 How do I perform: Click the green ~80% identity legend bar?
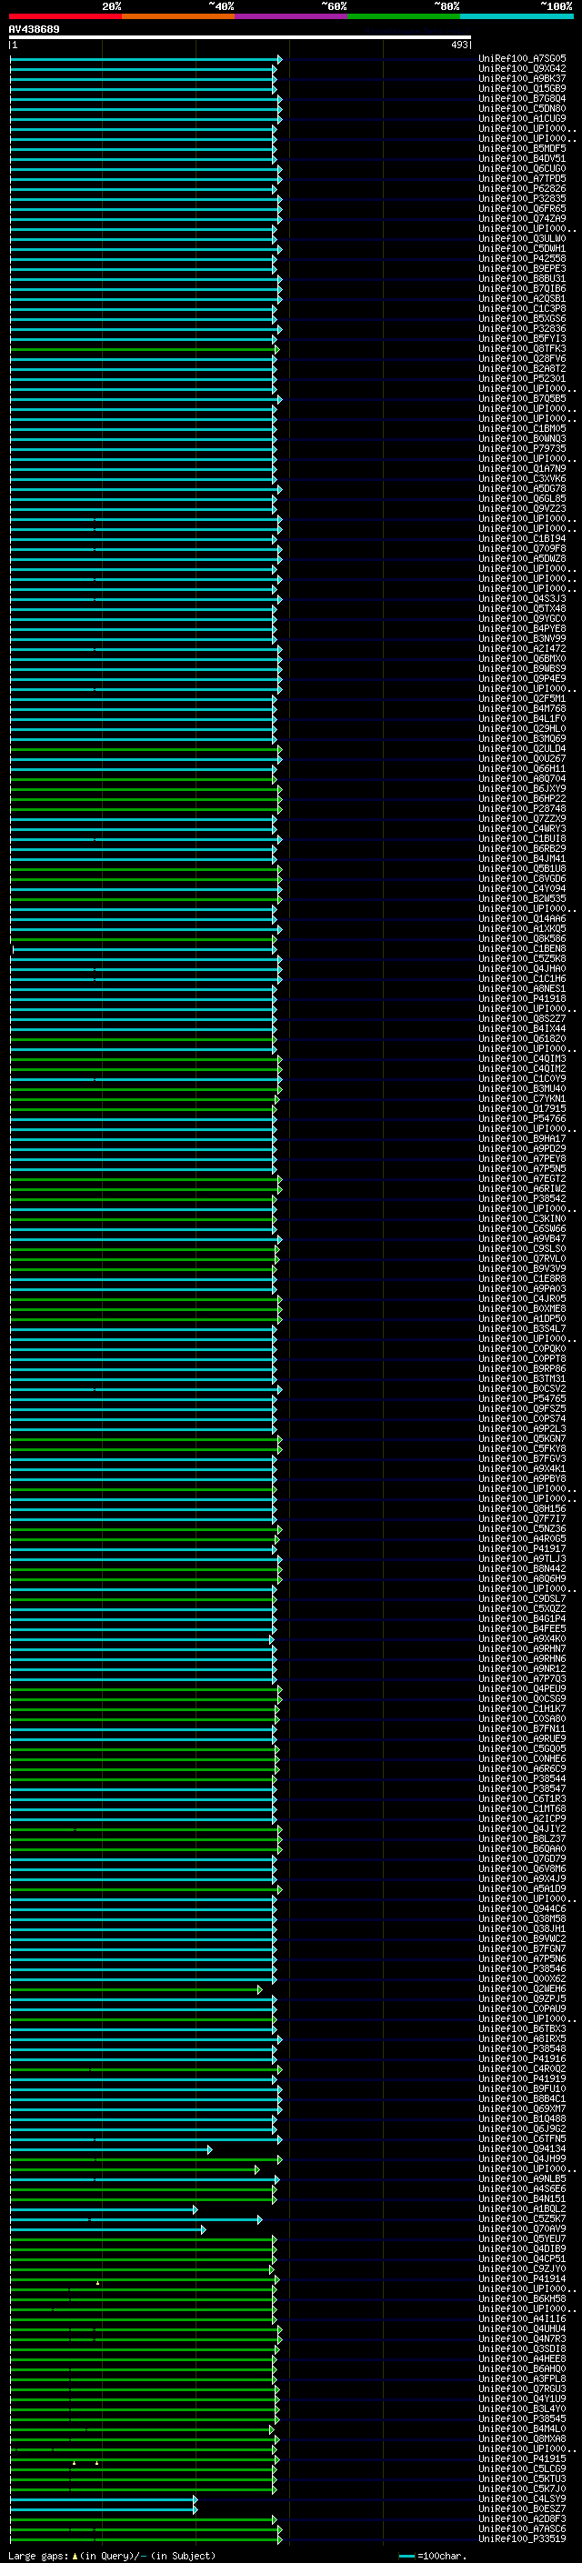pos(404,16)
